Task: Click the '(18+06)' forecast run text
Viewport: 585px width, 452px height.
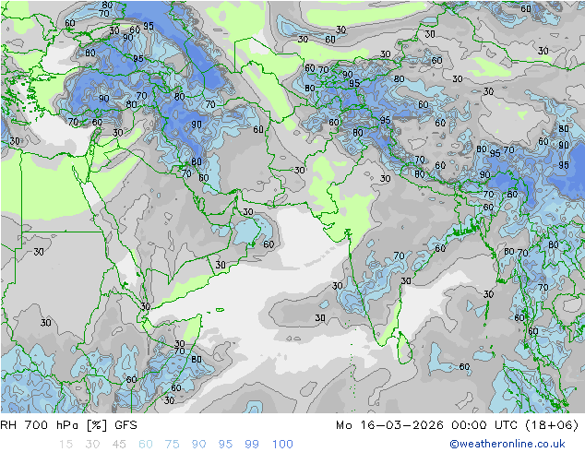Action: 552,425
